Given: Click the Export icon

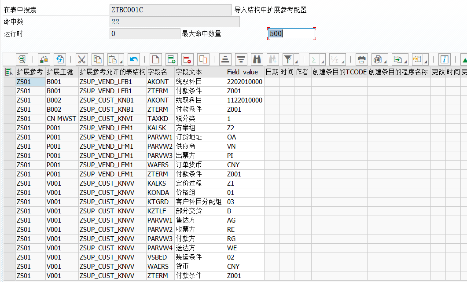Looking at the screenshot, I should click(x=397, y=59).
